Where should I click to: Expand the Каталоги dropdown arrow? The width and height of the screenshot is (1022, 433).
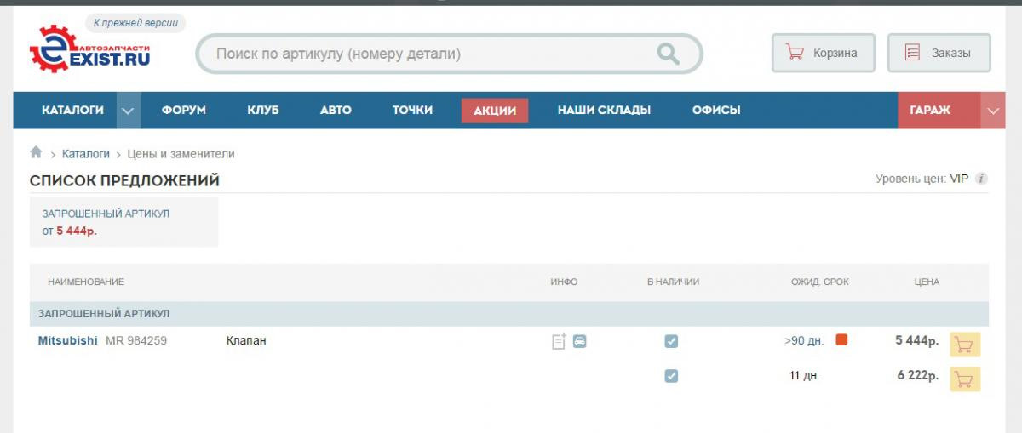pyautogui.click(x=128, y=111)
